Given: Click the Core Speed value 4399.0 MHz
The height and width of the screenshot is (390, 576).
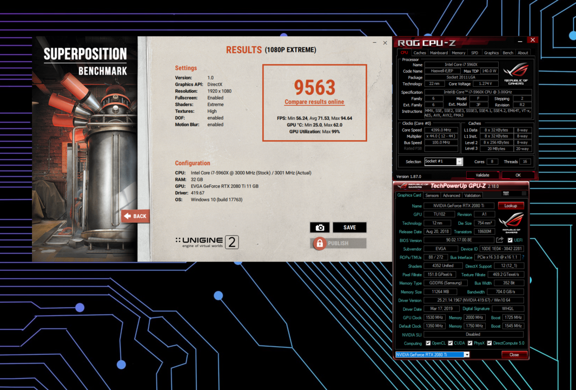Looking at the screenshot, I should click(x=441, y=130).
